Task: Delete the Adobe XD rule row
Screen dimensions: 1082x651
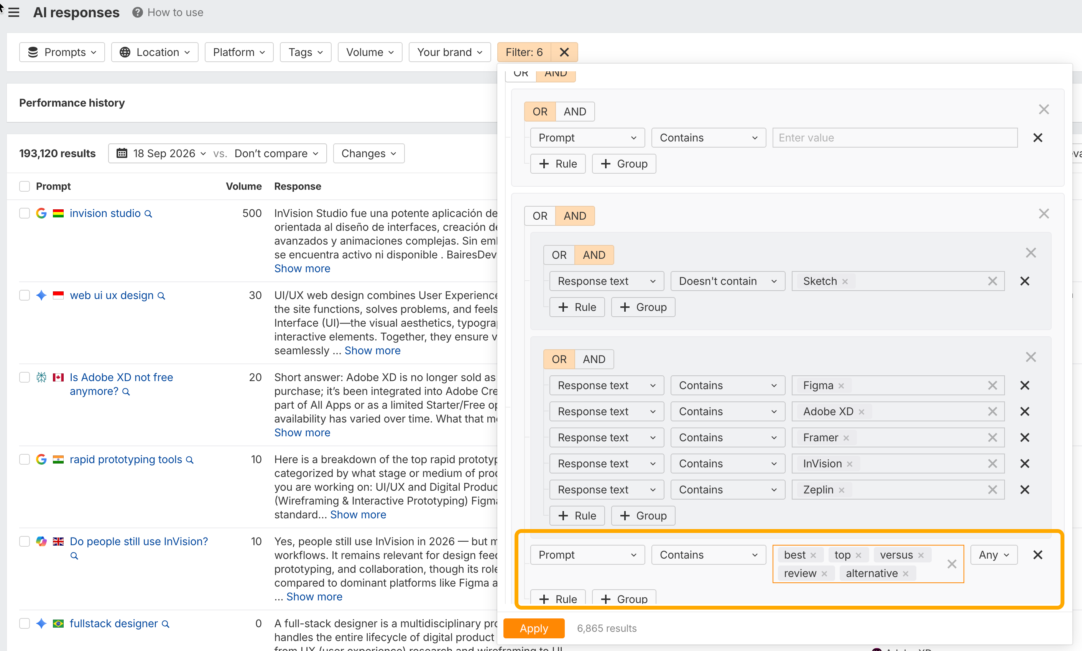Action: (x=1024, y=411)
